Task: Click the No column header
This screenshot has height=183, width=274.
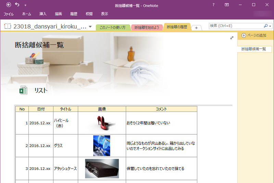Action: tap(22, 109)
